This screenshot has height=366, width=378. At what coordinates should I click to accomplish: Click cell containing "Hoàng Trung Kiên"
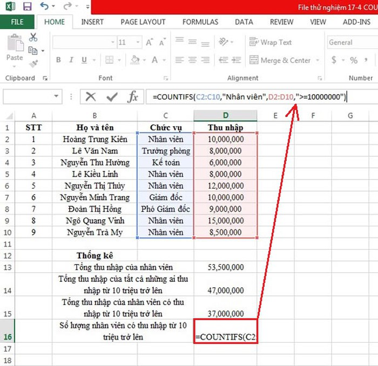[x=94, y=139]
